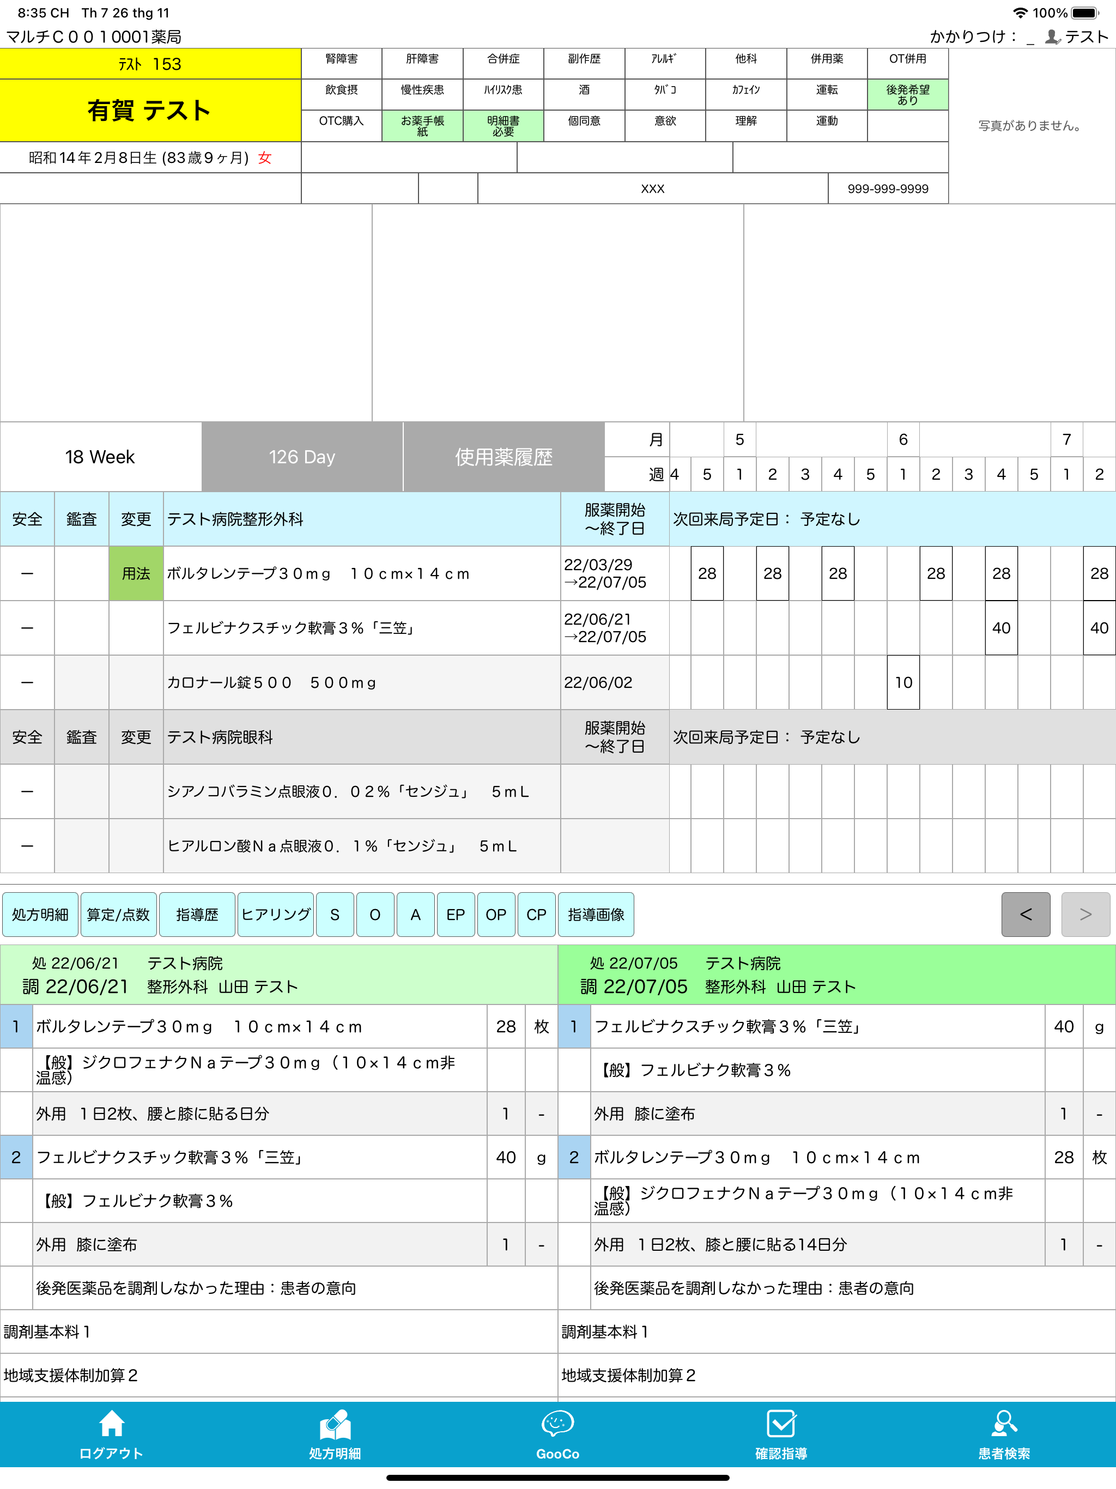
Task: Switch to the 126 Day tab
Action: 301,456
